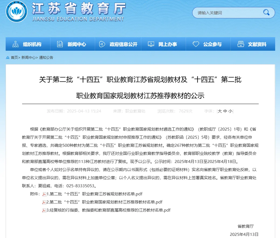
Task: Click the PDF icon beside attachment 3
Action: [43, 210]
